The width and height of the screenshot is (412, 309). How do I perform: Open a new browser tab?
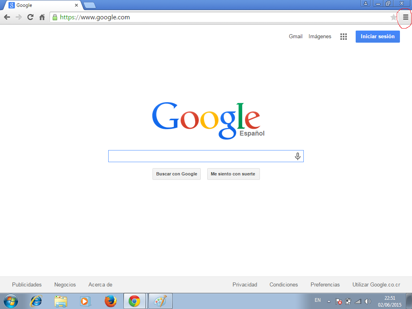pos(90,5)
